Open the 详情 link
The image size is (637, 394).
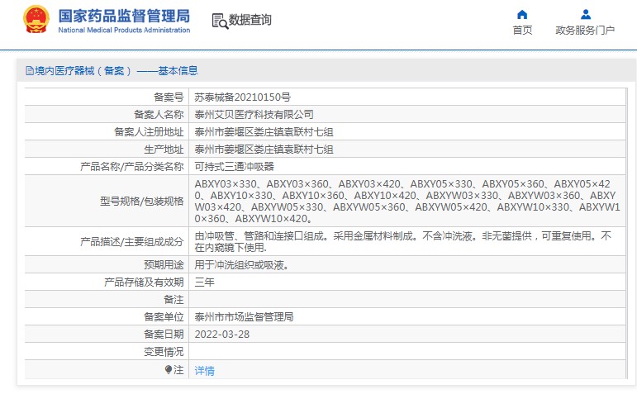204,370
